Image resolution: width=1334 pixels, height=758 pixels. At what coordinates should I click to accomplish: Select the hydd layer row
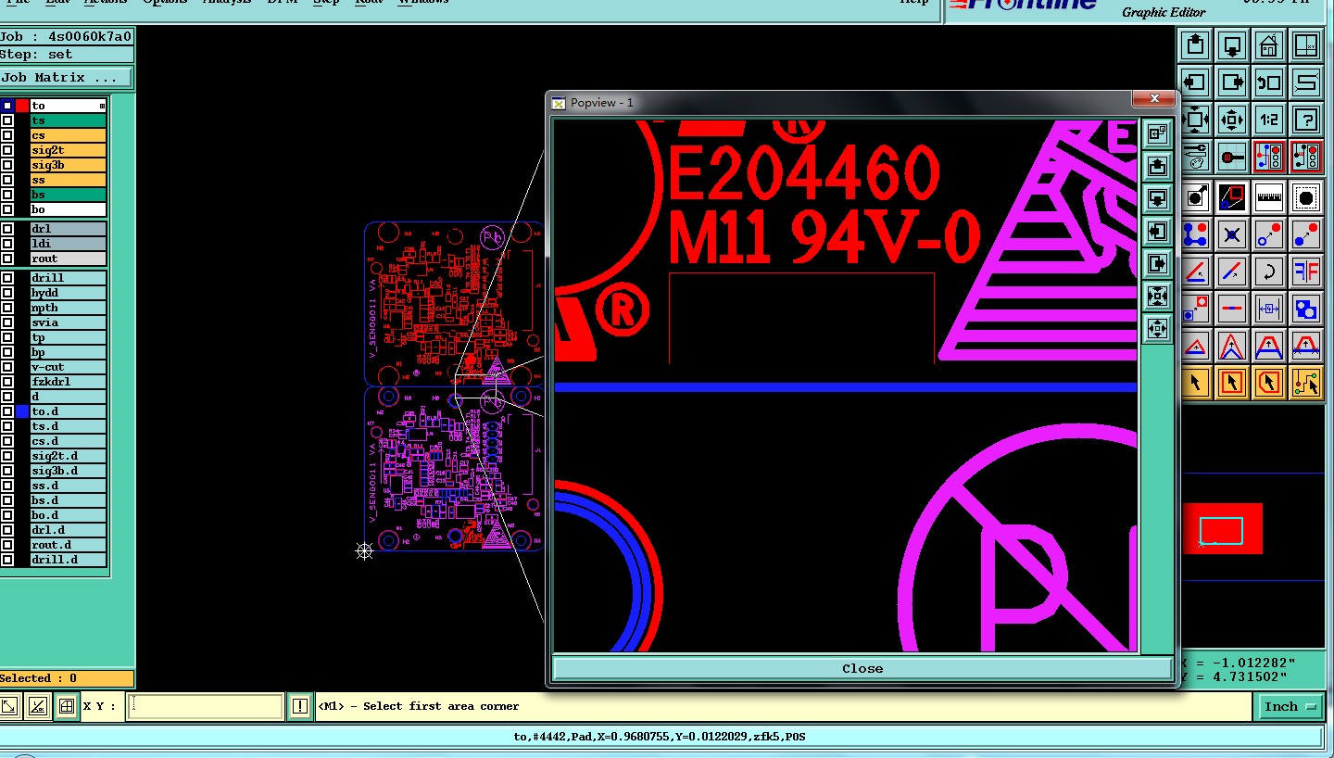[x=68, y=293]
